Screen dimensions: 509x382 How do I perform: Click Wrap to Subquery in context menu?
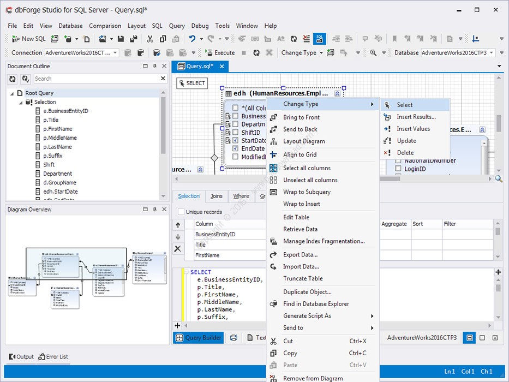pos(322,192)
